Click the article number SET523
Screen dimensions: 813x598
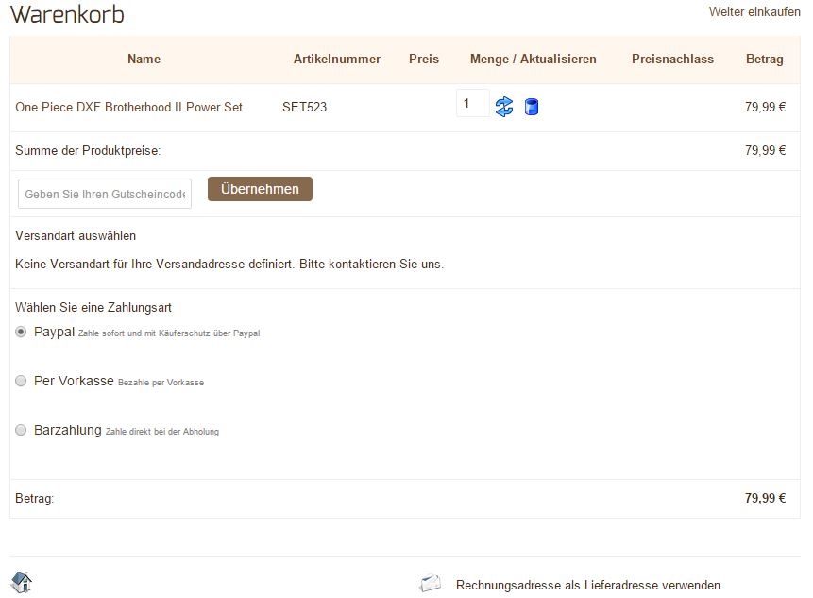[x=304, y=108]
